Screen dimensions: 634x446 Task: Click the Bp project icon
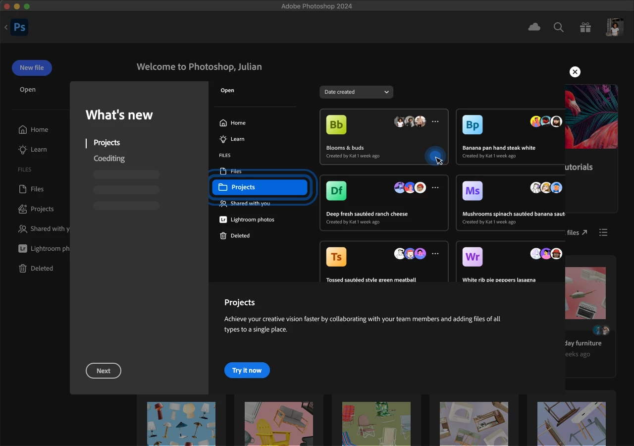473,125
